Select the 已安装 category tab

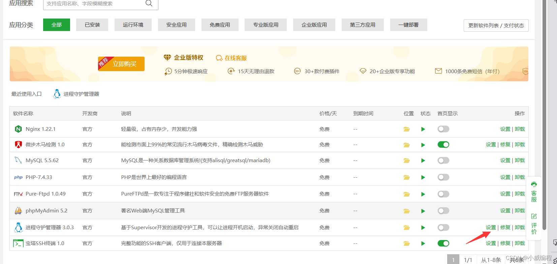click(92, 25)
